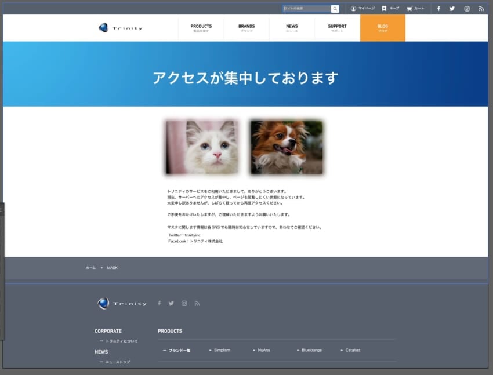
Task: Click the white cat photo
Action: pos(202,147)
